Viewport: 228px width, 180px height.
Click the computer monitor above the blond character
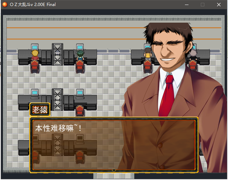click(x=35, y=47)
